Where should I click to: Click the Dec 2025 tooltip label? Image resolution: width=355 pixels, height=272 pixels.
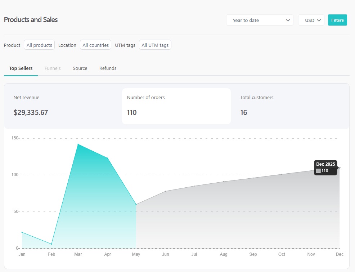[x=325, y=164]
